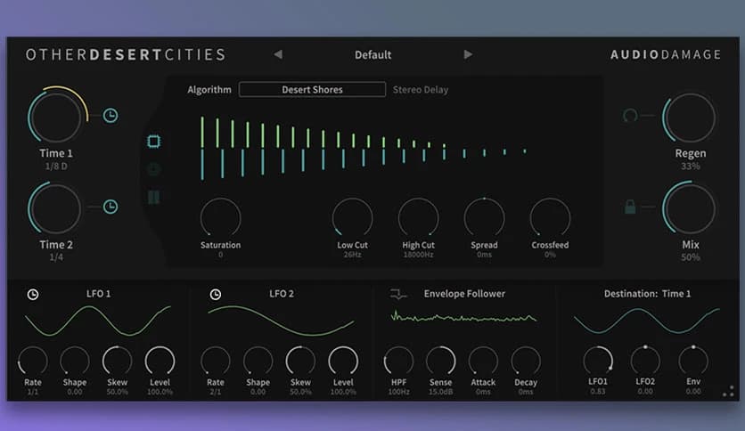Click the Other Desert Cities title
The image size is (745, 431).
pyautogui.click(x=125, y=55)
